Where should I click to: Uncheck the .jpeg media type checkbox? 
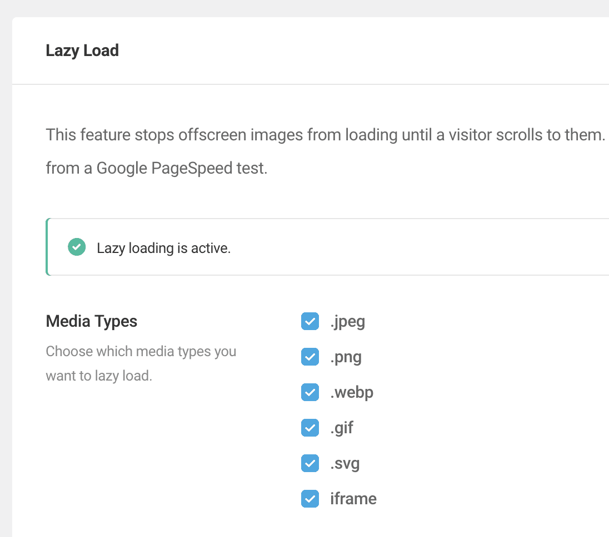pyautogui.click(x=310, y=321)
